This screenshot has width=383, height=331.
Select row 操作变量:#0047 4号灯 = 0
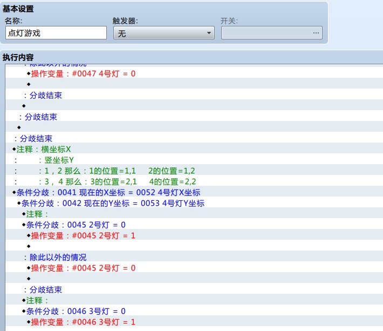(194, 73)
